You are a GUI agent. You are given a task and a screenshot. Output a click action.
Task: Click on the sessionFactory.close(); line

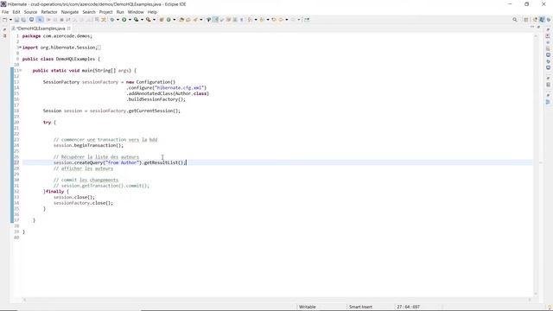pyautogui.click(x=83, y=203)
